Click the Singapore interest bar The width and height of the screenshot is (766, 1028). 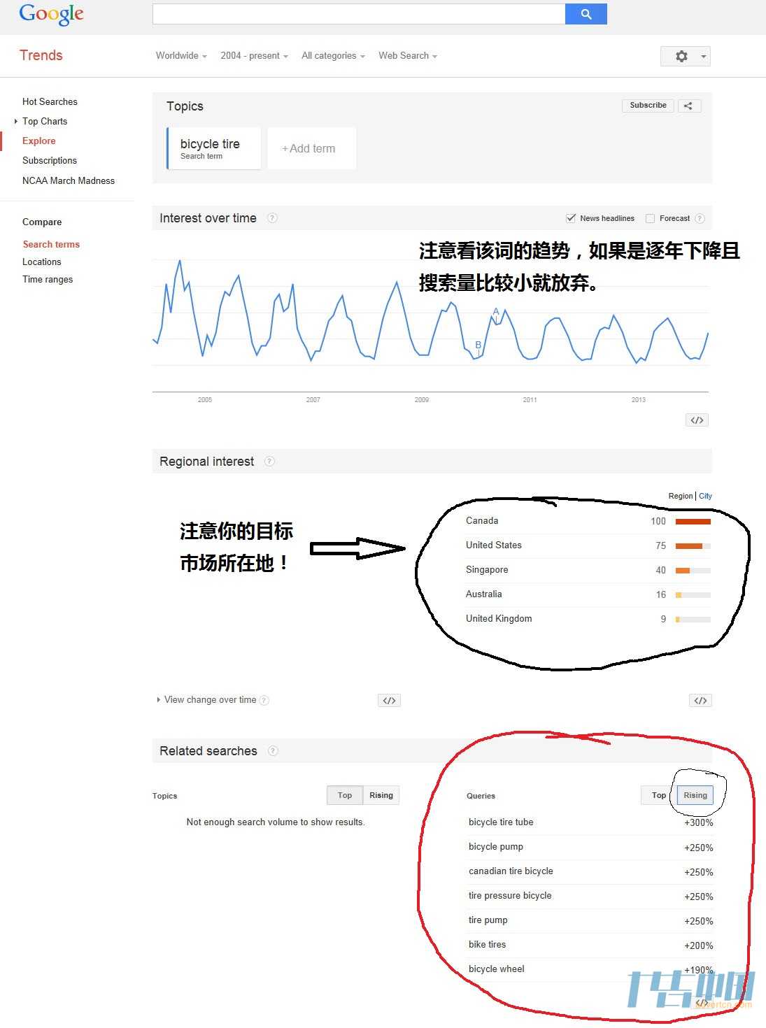(x=693, y=571)
